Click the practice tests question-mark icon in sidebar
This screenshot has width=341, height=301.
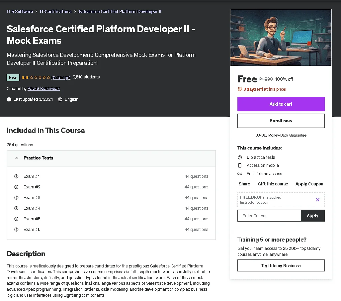pyautogui.click(x=240, y=157)
